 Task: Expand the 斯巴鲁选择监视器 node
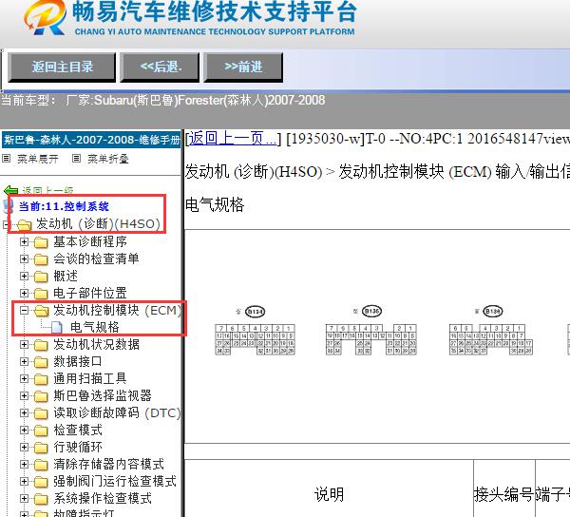(24, 395)
